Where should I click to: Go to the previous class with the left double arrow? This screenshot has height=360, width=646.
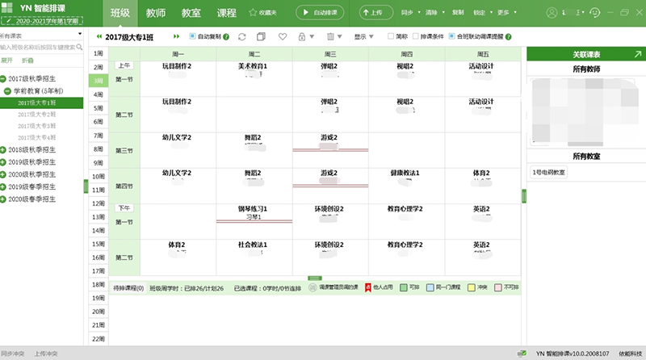pyautogui.click(x=99, y=37)
